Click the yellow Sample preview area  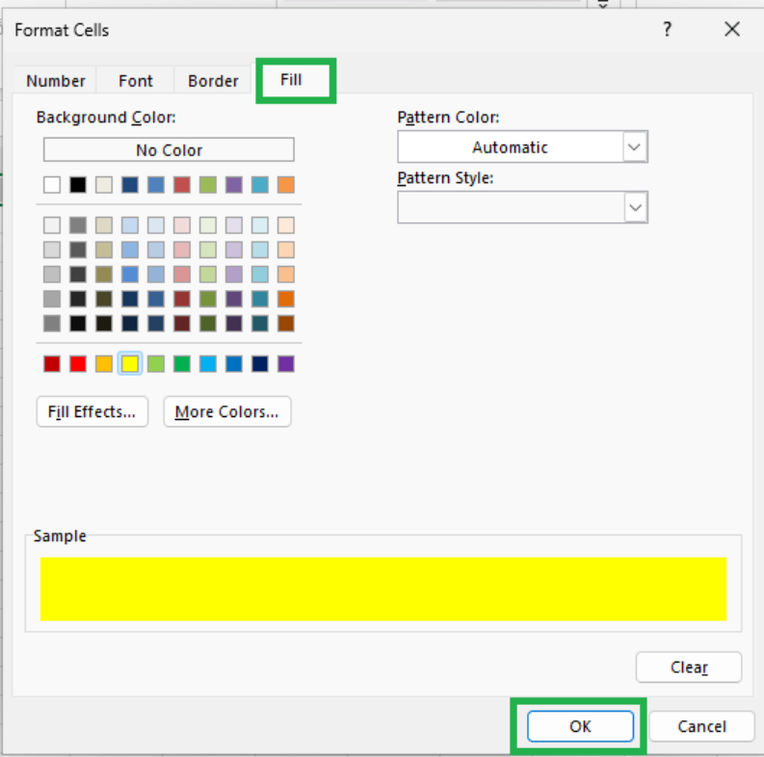(x=383, y=589)
